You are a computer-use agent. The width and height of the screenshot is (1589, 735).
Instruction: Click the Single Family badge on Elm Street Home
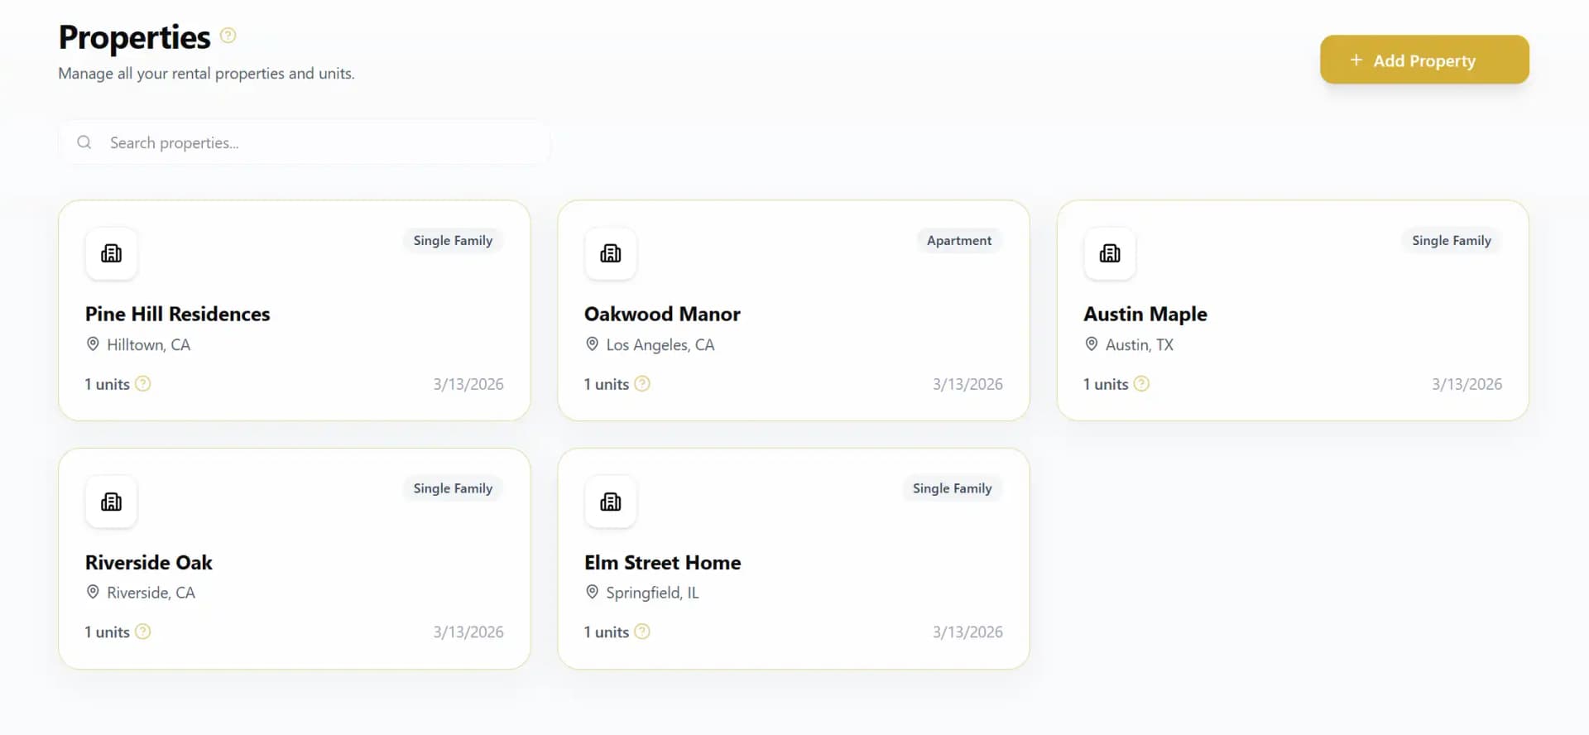click(x=952, y=488)
